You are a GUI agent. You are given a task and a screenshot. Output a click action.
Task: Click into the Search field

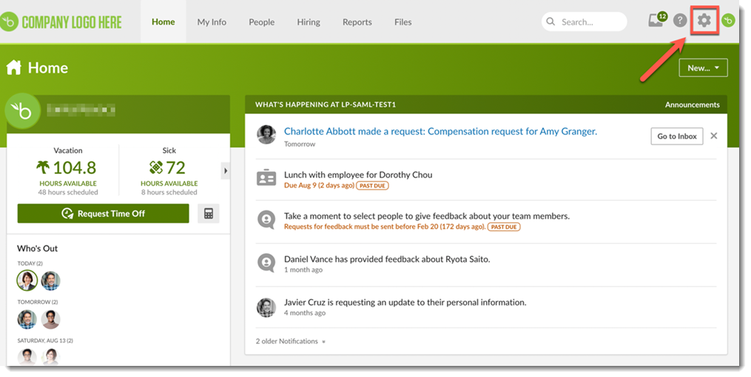(x=590, y=22)
